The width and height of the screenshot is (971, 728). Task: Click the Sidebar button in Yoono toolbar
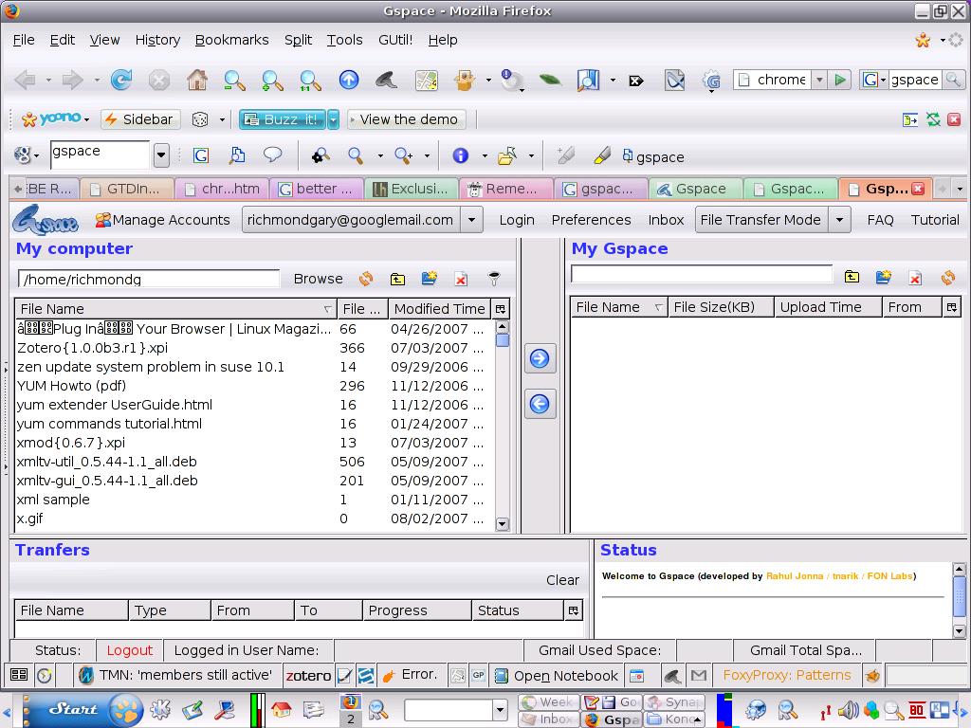pos(140,118)
